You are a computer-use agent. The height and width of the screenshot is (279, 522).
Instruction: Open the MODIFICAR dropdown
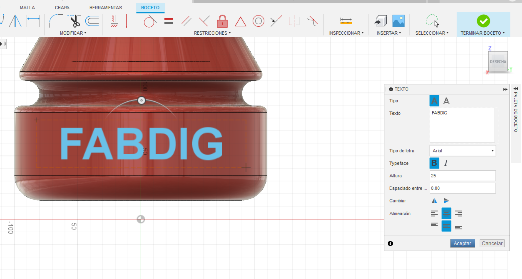tap(73, 33)
